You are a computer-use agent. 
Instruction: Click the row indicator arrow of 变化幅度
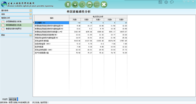[x=34, y=23]
